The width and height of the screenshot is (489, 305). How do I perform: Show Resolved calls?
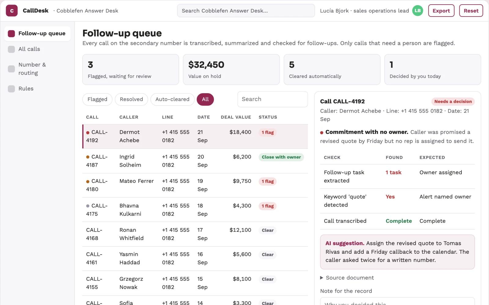tap(131, 100)
